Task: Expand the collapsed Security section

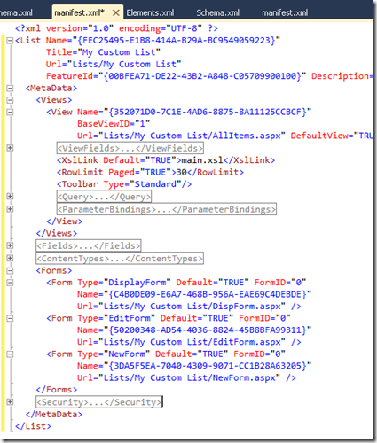Action: coord(10,402)
